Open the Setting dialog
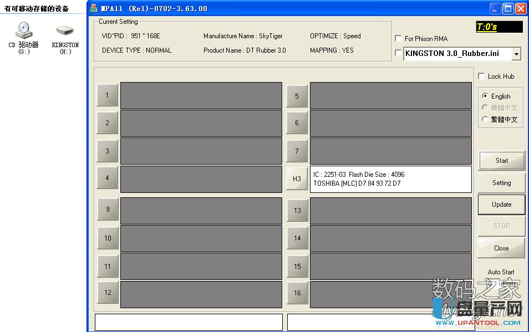The image size is (529, 332). (x=501, y=182)
